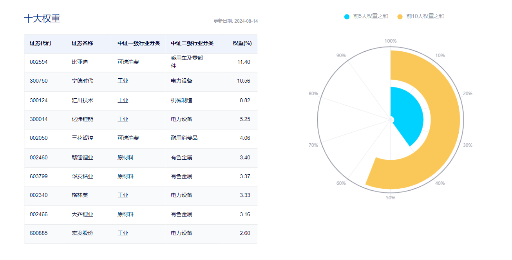Follow the 工业 link beside 亿纬锂能
This screenshot has width=512, height=260.
pos(123,119)
